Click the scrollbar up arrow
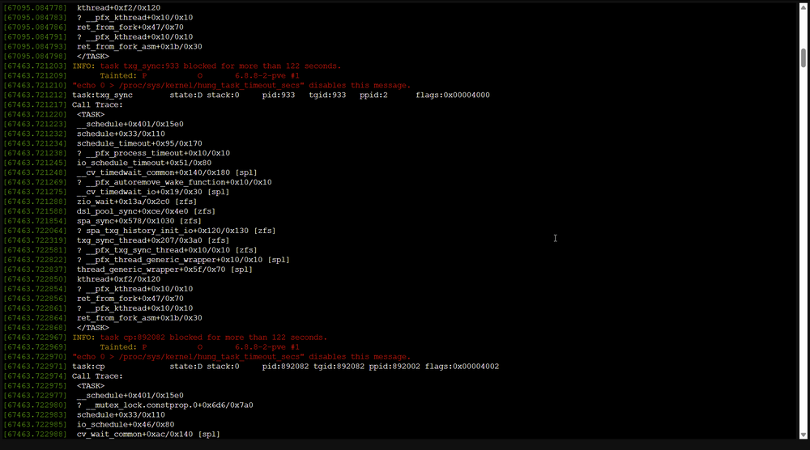 (804, 7)
